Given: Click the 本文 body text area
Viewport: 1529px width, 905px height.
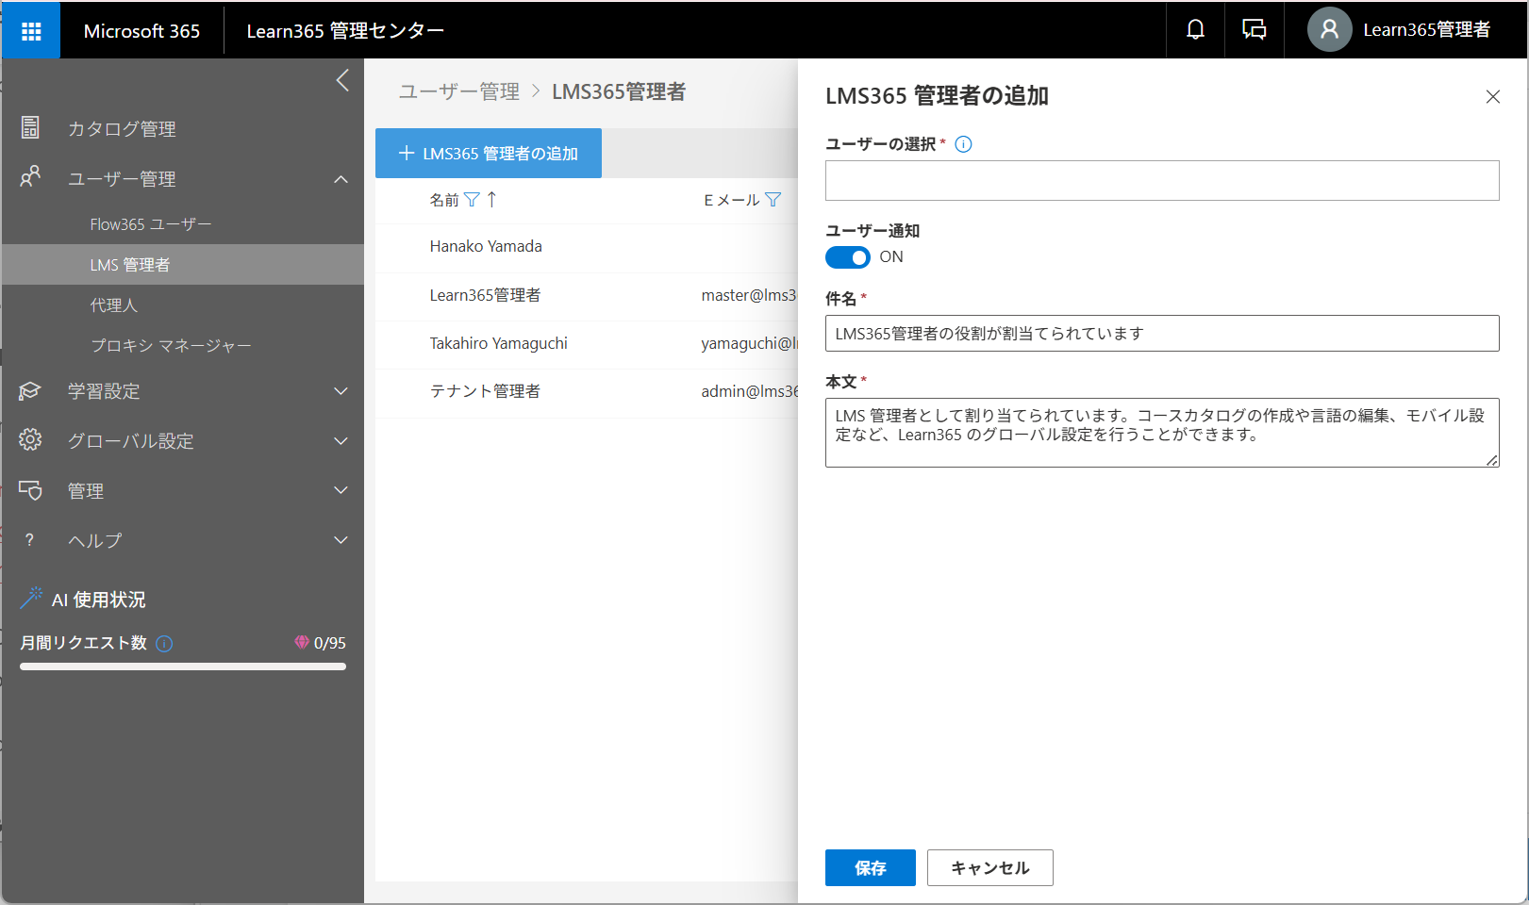Looking at the screenshot, I should click(1162, 433).
